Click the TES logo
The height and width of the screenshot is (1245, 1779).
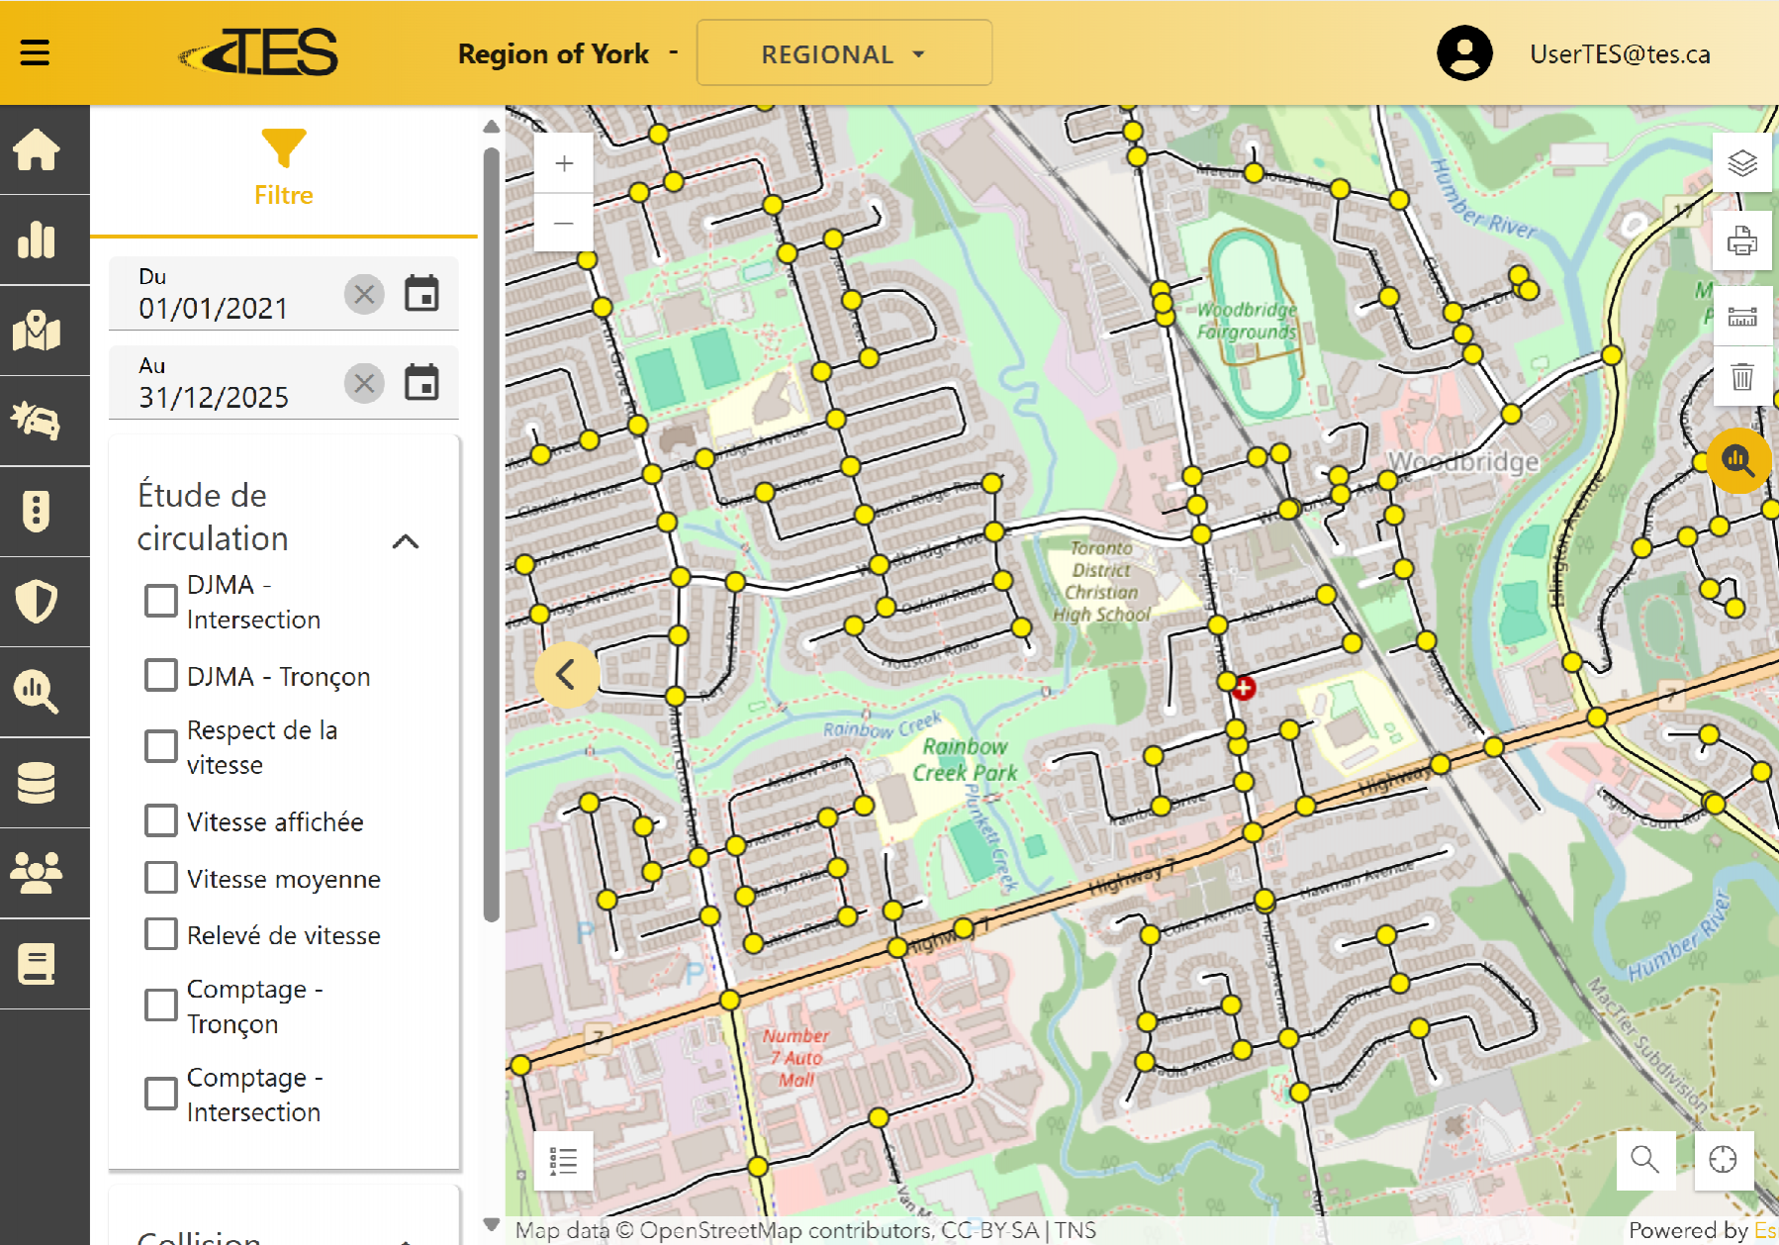pos(259,52)
